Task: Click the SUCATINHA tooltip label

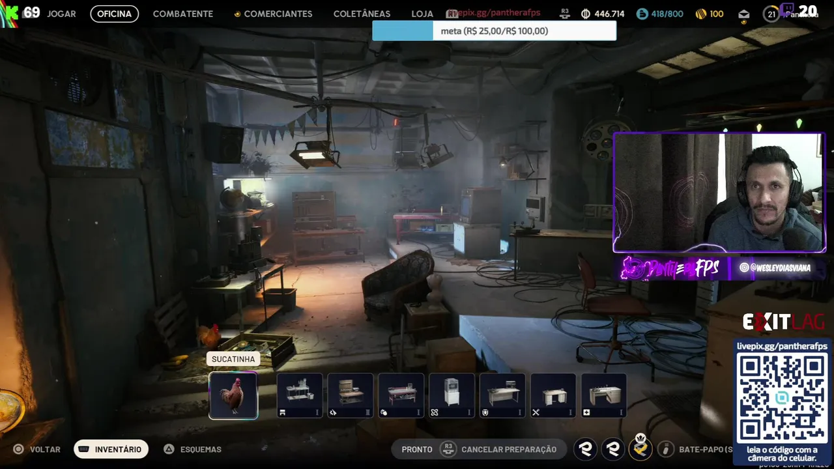Action: [x=233, y=359]
